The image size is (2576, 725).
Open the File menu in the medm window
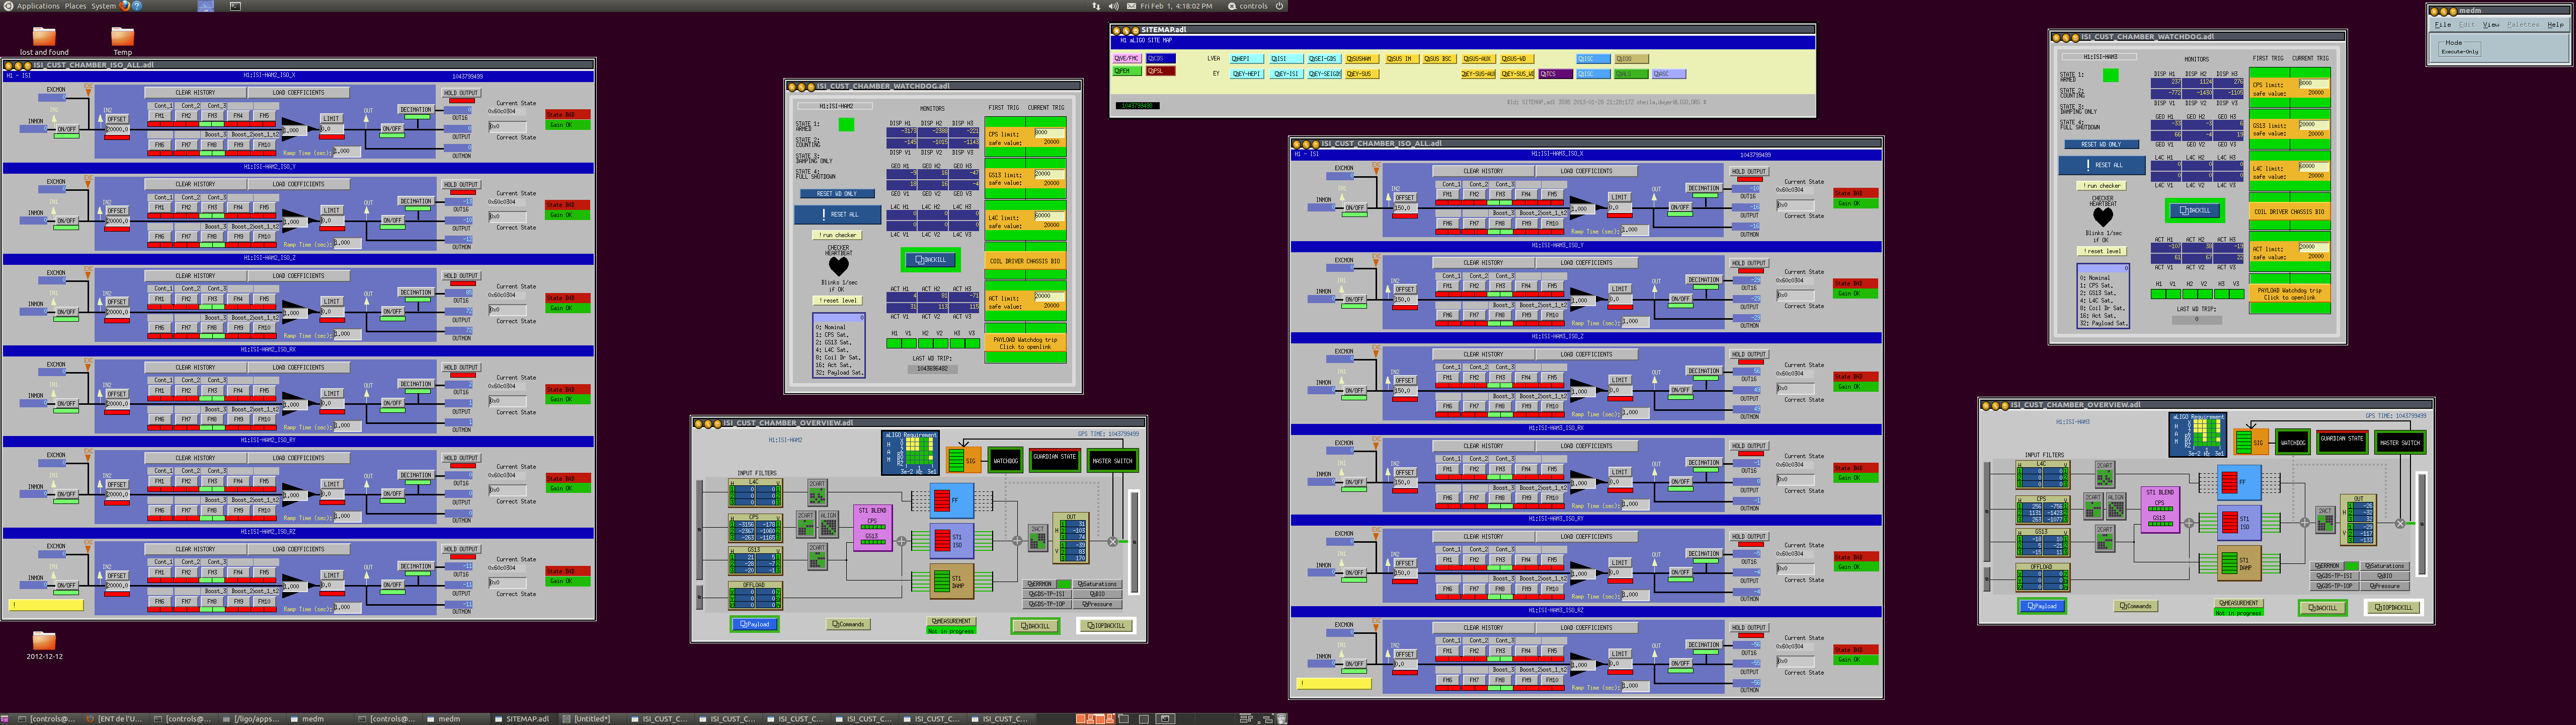(2443, 24)
